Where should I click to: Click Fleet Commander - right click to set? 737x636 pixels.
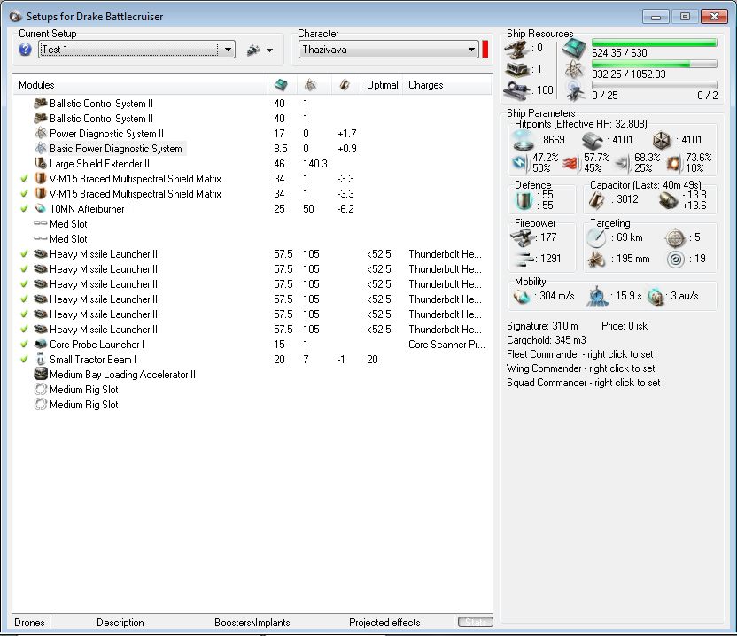pos(580,354)
